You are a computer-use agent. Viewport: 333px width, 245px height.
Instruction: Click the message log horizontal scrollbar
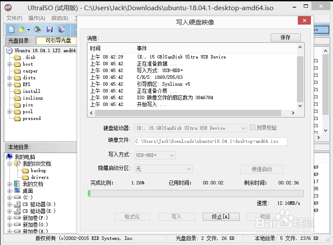click(x=188, y=113)
